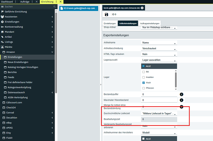
Task: Click the tag icon of Artikel
Action: 2,37
